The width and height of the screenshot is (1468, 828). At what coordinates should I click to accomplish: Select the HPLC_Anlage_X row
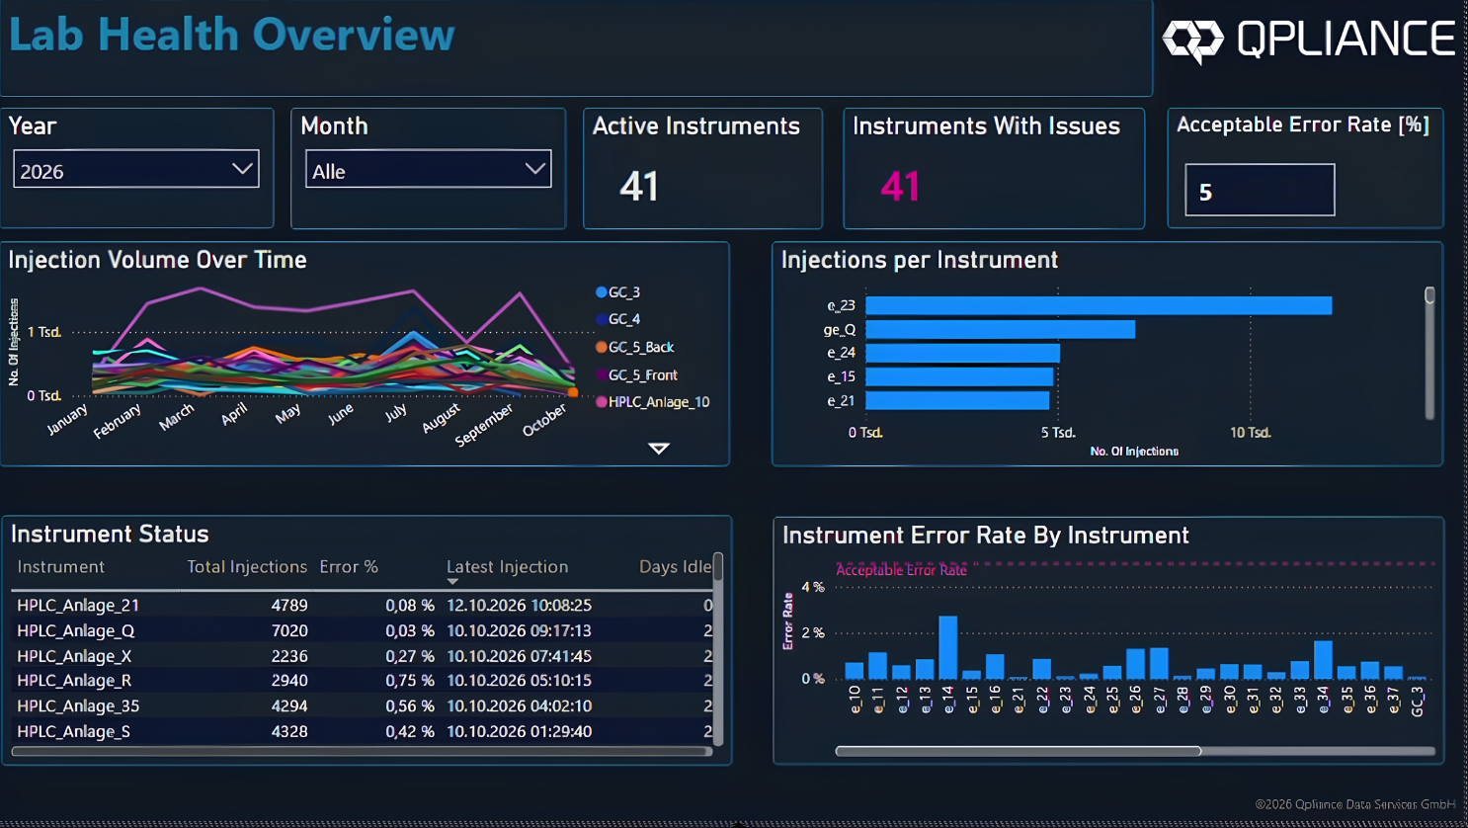click(x=362, y=656)
